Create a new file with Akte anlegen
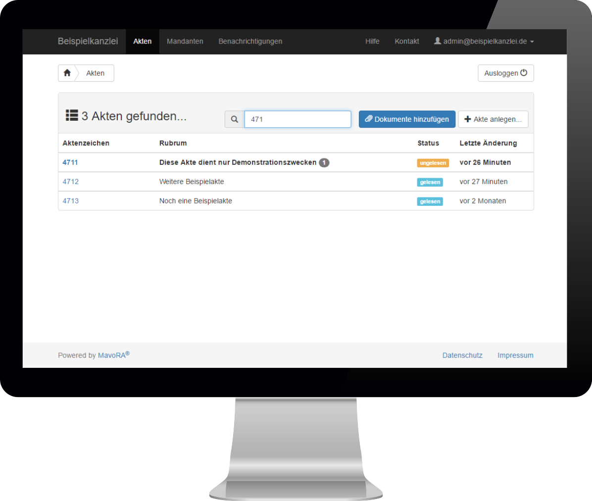 493,119
